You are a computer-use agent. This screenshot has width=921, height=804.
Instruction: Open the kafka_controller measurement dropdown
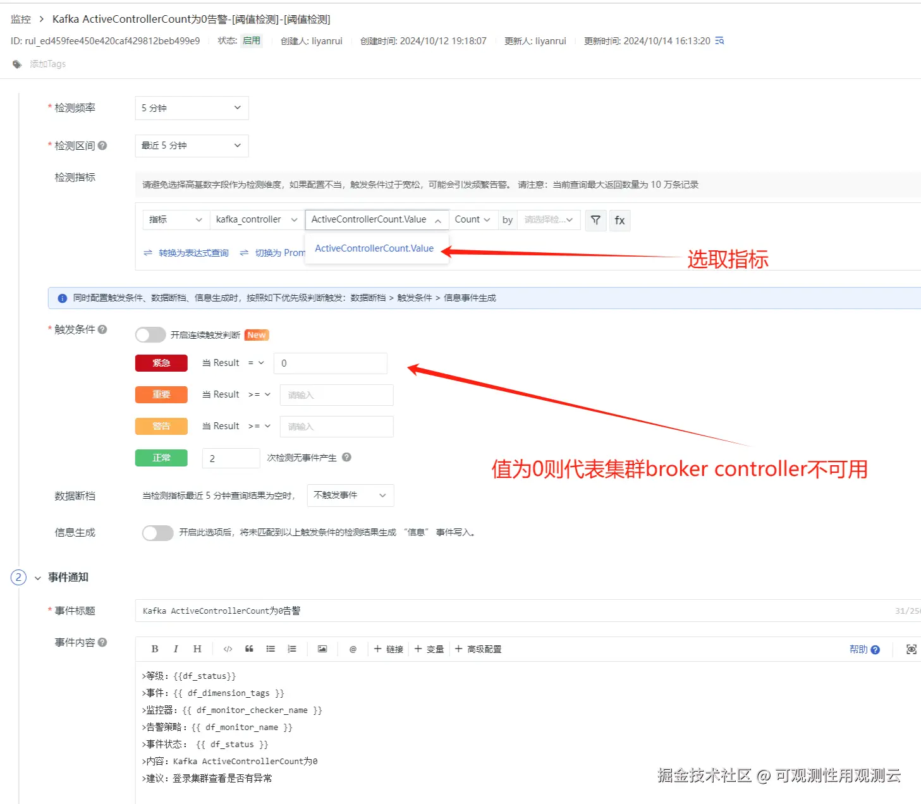tap(257, 220)
